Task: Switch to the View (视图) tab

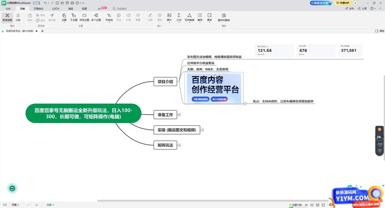Action: tap(84, 8)
